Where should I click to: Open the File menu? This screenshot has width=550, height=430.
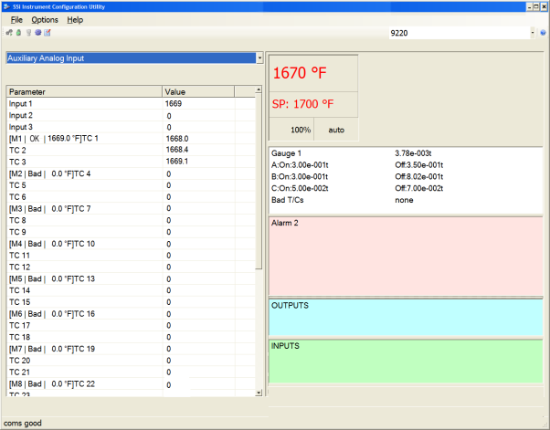16,19
